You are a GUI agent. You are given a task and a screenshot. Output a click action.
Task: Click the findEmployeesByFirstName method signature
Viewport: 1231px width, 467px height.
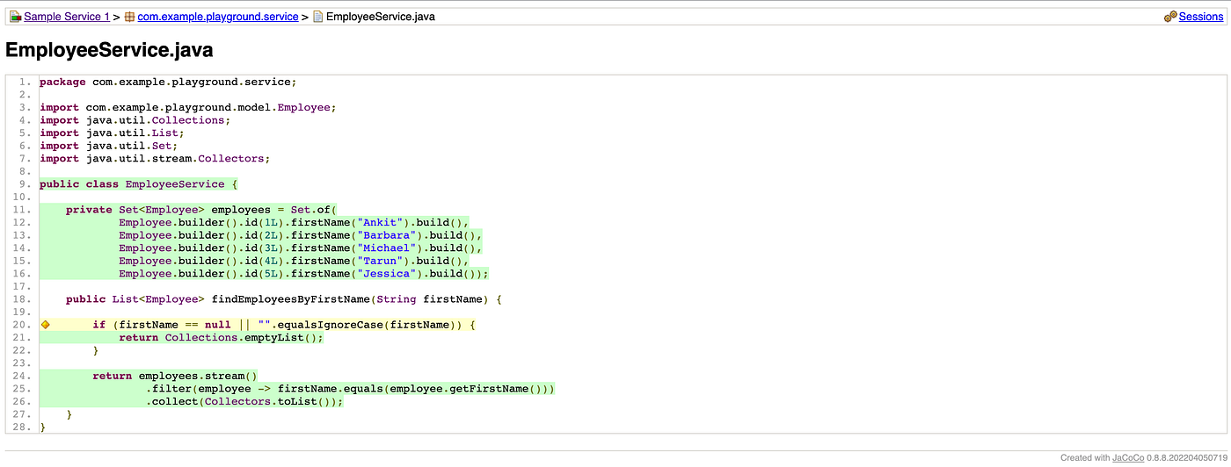(284, 299)
